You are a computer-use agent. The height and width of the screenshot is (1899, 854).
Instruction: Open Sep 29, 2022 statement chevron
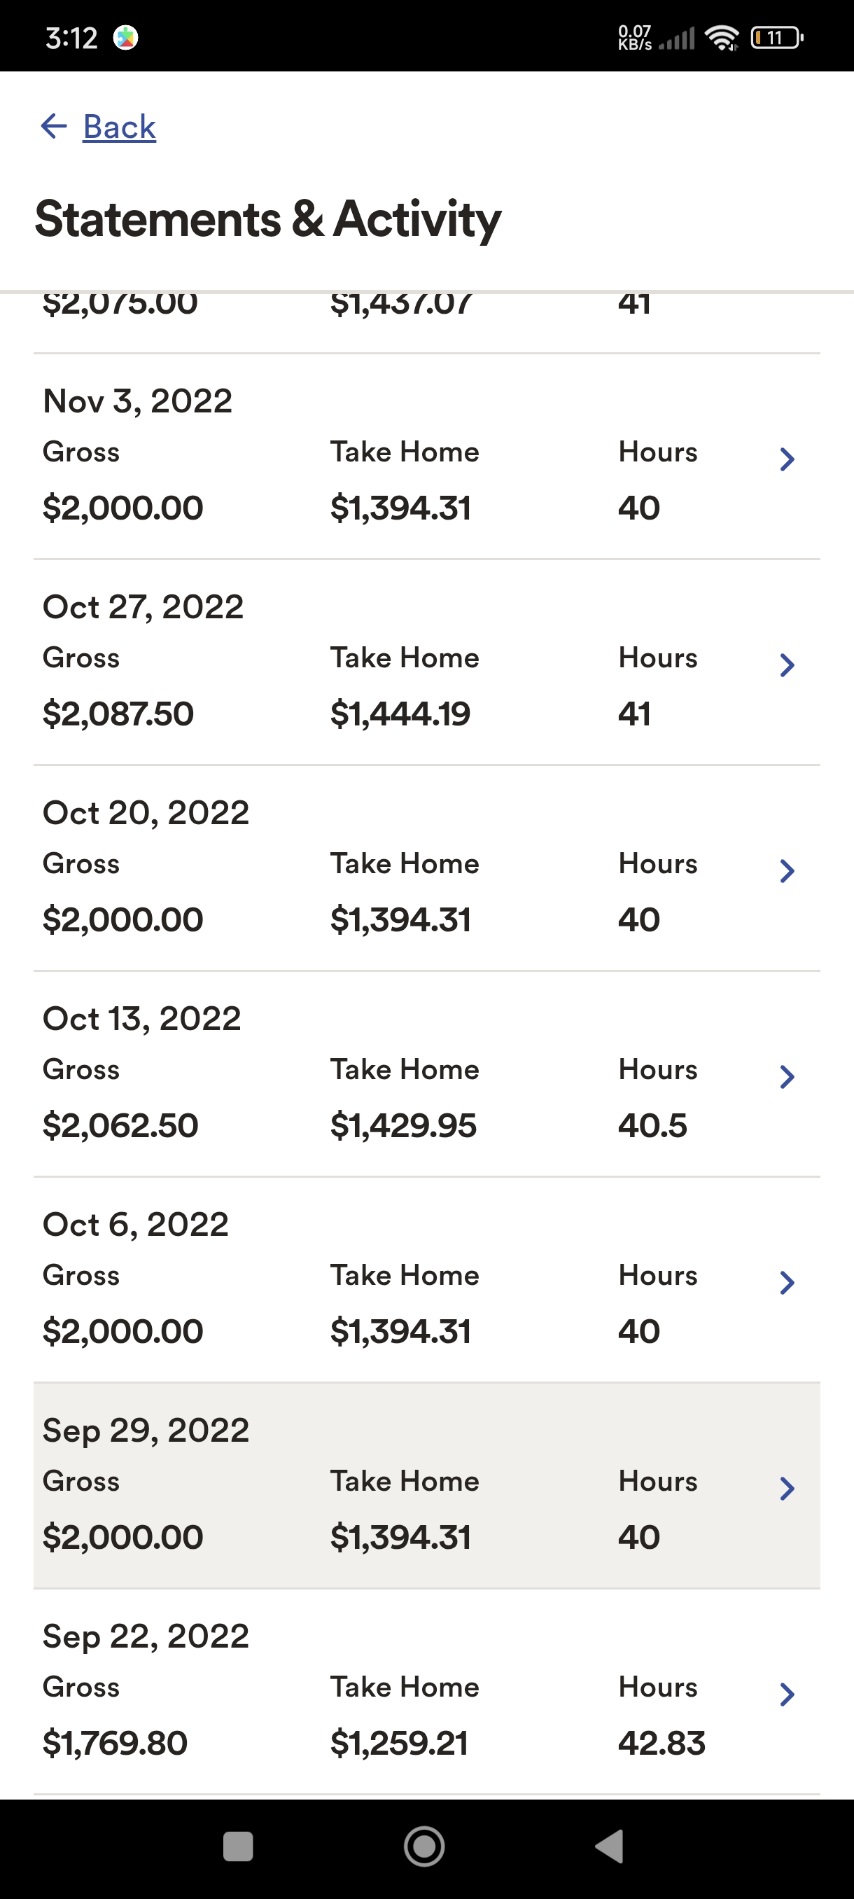click(x=787, y=1489)
